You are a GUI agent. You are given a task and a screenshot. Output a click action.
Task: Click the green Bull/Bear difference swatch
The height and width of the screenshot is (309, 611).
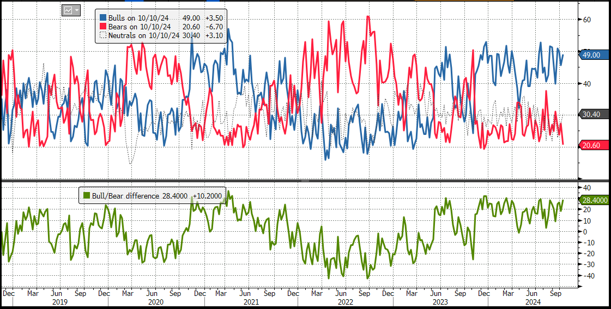pyautogui.click(x=86, y=196)
